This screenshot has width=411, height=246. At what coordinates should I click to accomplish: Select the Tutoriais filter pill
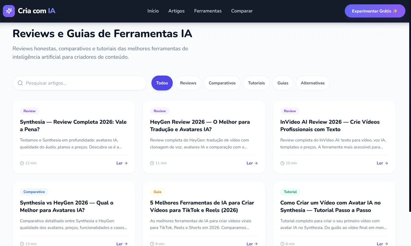[x=256, y=83]
